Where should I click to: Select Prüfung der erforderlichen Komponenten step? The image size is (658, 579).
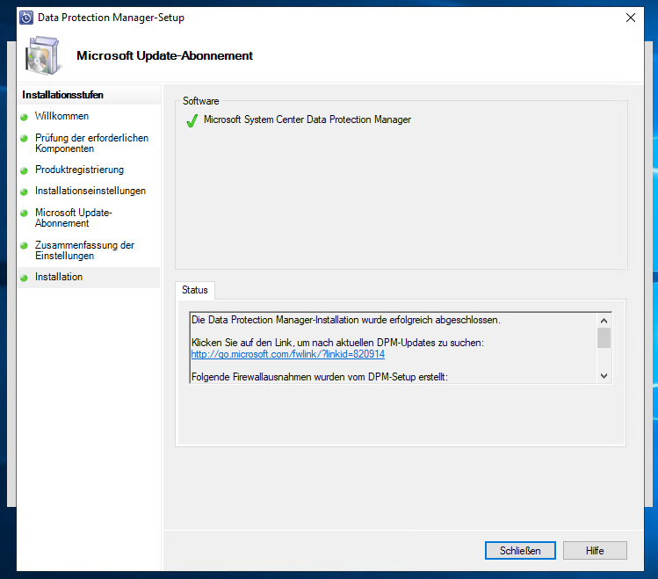91,143
